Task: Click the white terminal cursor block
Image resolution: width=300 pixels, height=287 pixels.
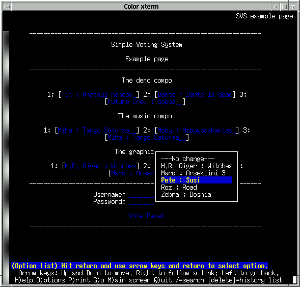Action: click(x=294, y=280)
